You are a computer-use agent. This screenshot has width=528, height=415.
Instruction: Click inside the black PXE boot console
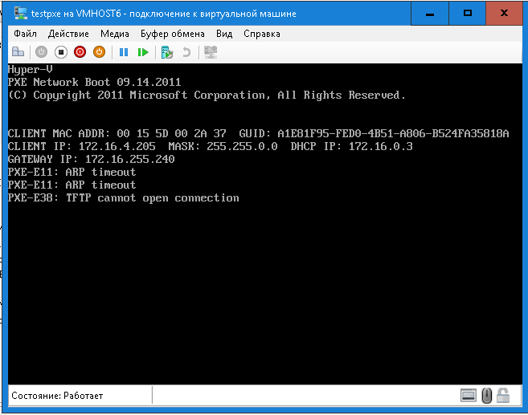(x=264, y=281)
